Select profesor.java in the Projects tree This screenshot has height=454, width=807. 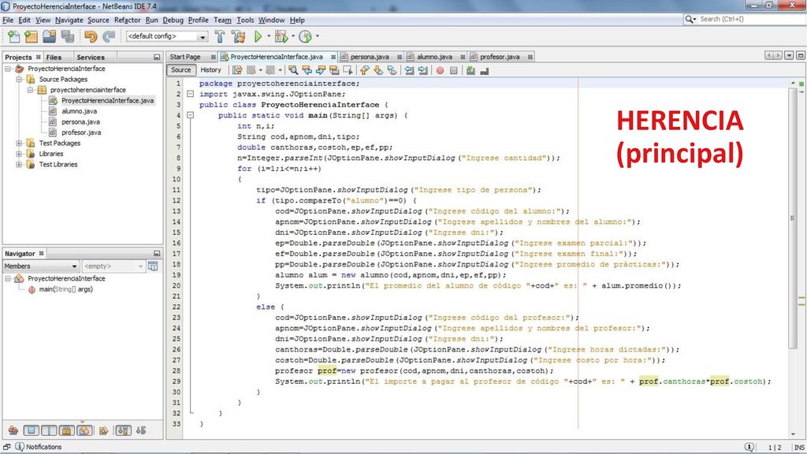click(81, 132)
